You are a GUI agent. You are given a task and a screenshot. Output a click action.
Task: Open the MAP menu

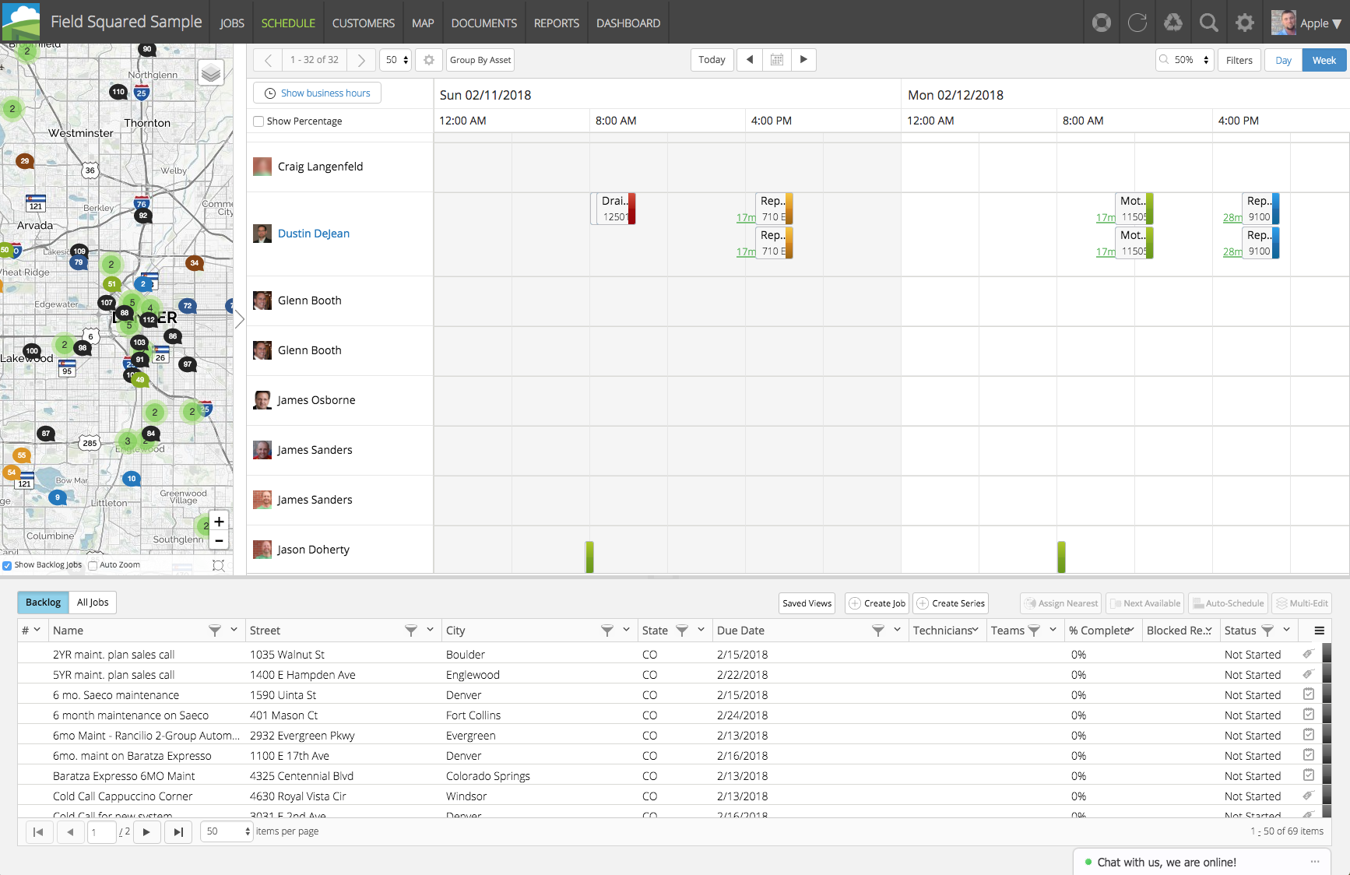coord(423,23)
